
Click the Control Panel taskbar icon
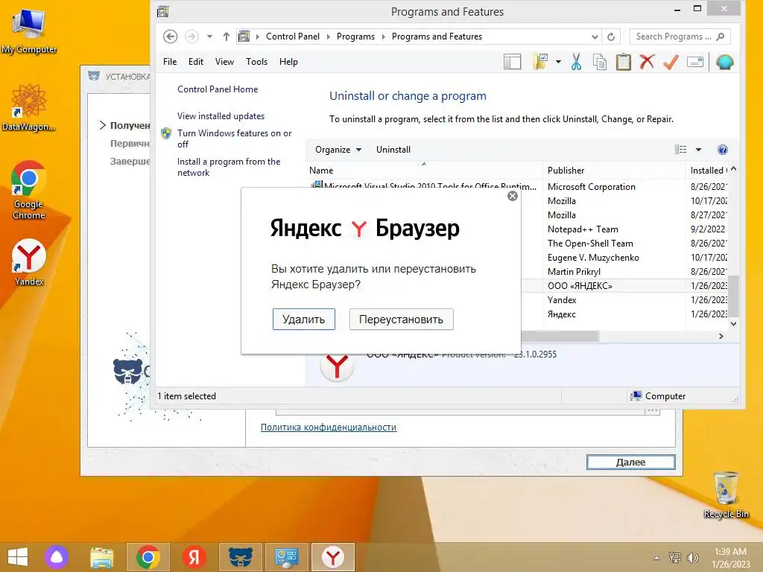[287, 557]
